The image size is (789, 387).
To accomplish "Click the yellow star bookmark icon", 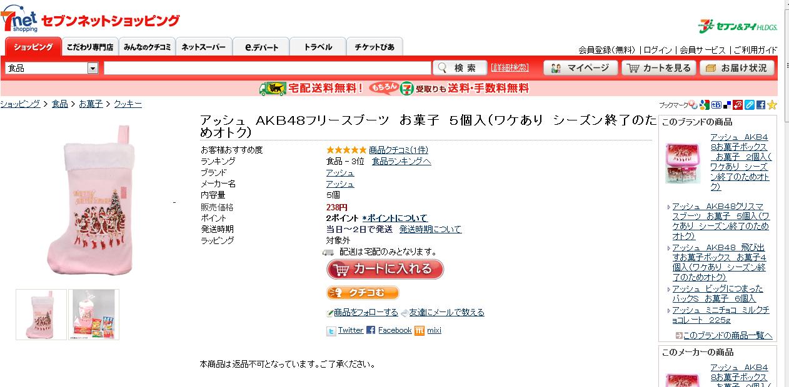I will click(x=772, y=105).
